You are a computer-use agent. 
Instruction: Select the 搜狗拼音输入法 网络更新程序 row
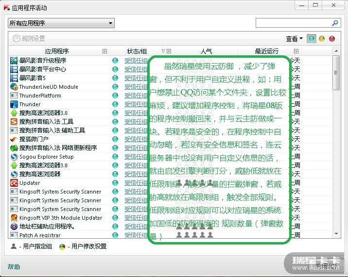pyautogui.click(x=171, y=148)
